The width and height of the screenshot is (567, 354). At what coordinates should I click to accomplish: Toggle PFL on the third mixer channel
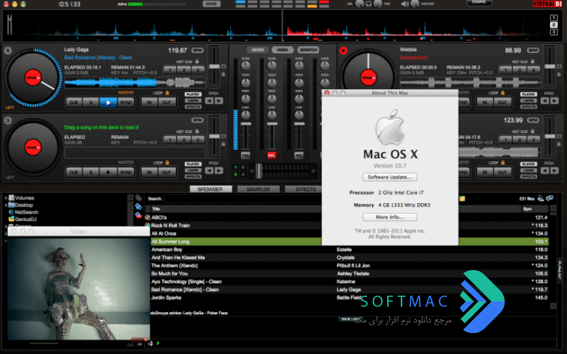pos(299,155)
